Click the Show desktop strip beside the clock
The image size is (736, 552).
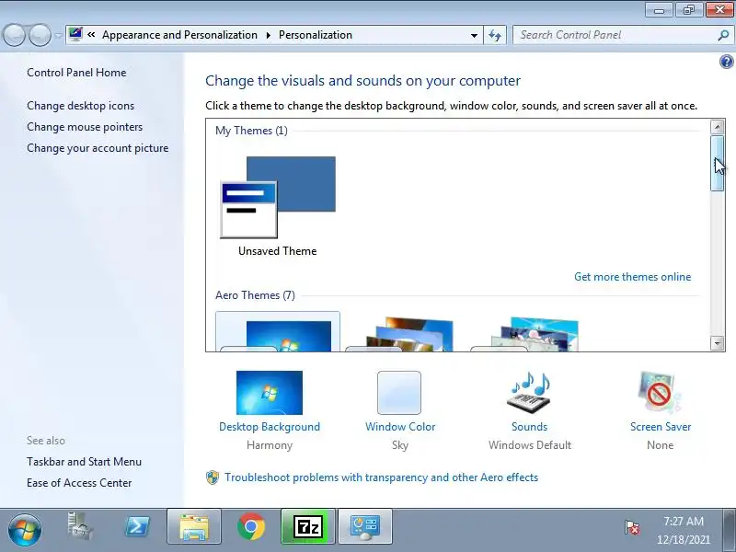coord(729,531)
